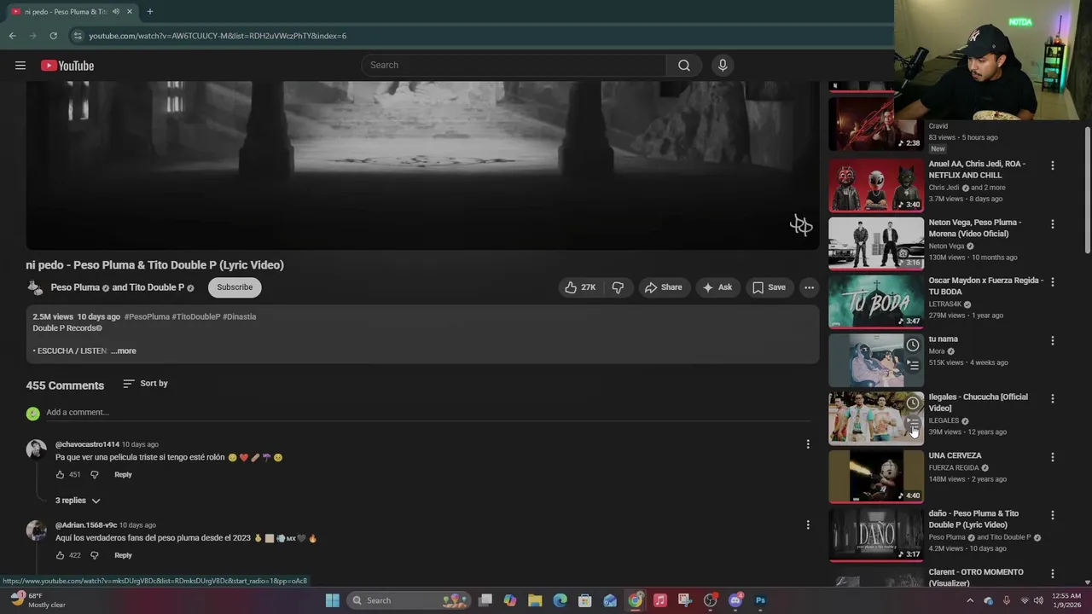1092x614 pixels.
Task: Like the video with 27K likes
Action: [580, 287]
